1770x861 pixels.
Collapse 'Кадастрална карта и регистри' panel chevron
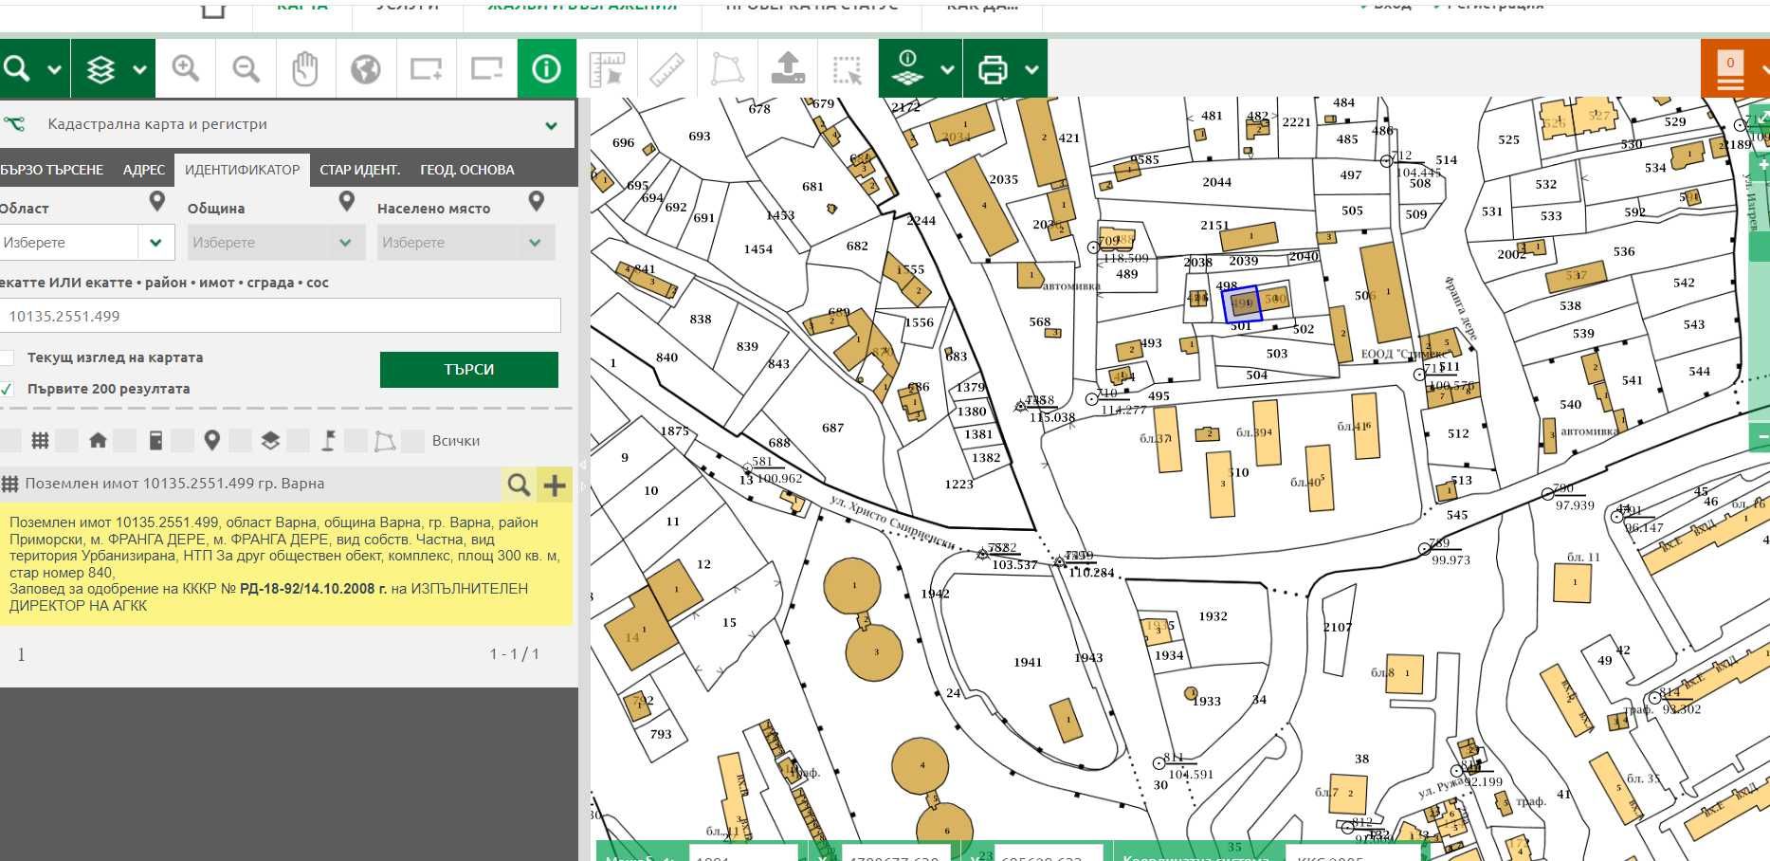click(550, 125)
